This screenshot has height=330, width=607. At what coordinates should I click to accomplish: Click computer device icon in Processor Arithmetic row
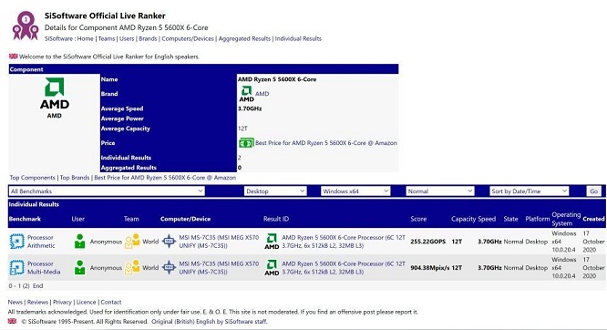(169, 241)
